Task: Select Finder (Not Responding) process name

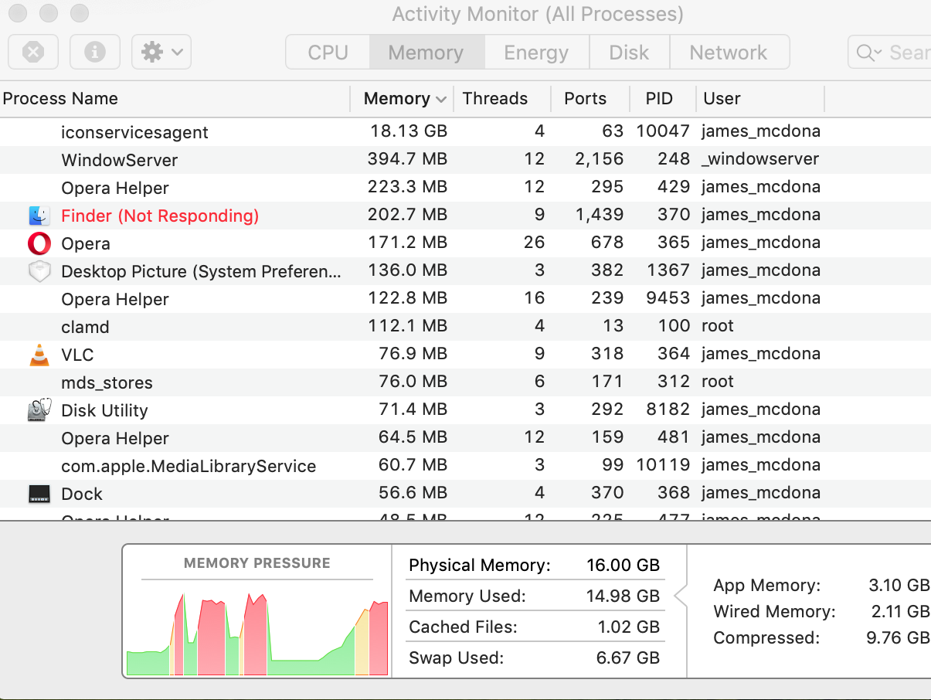Action: pos(160,216)
